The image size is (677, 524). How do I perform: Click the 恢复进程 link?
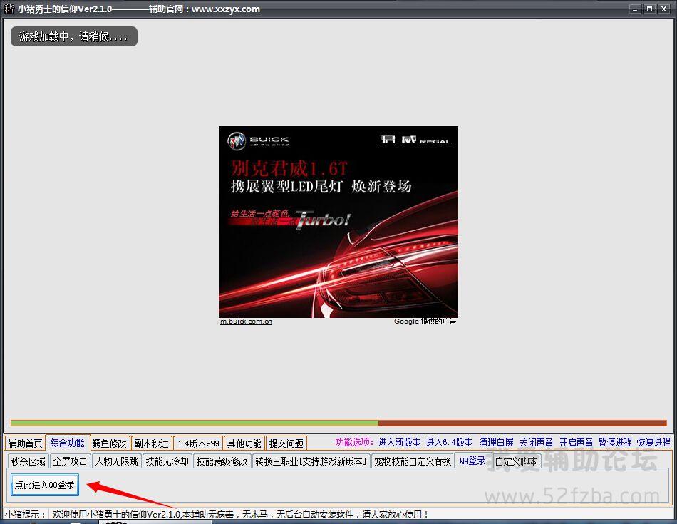click(653, 442)
